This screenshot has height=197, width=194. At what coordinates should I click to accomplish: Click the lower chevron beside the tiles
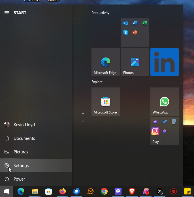tap(83, 121)
